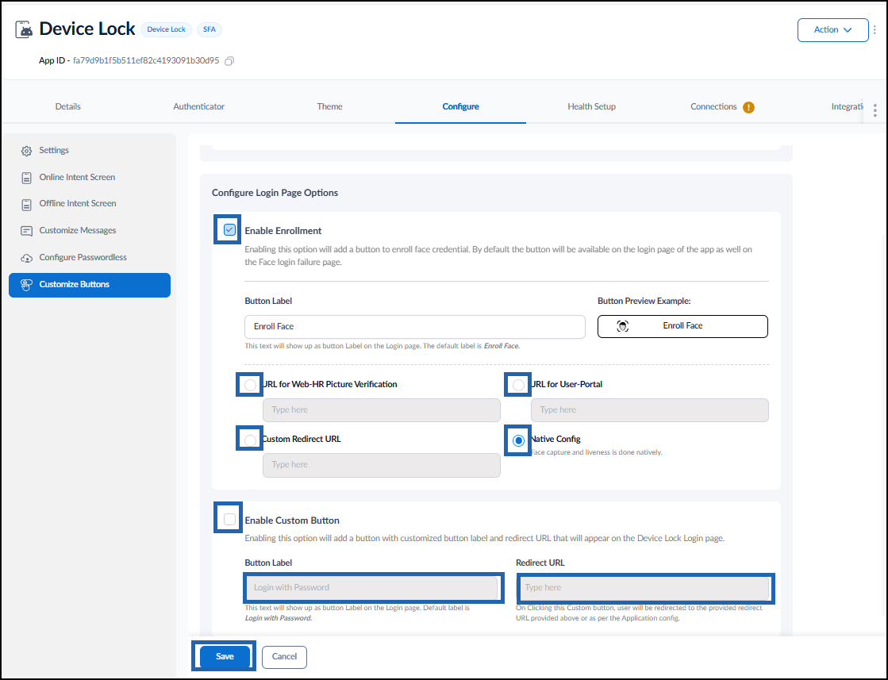Click the User-Portal URL input field
Viewport: 888px width, 680px height.
(x=650, y=410)
